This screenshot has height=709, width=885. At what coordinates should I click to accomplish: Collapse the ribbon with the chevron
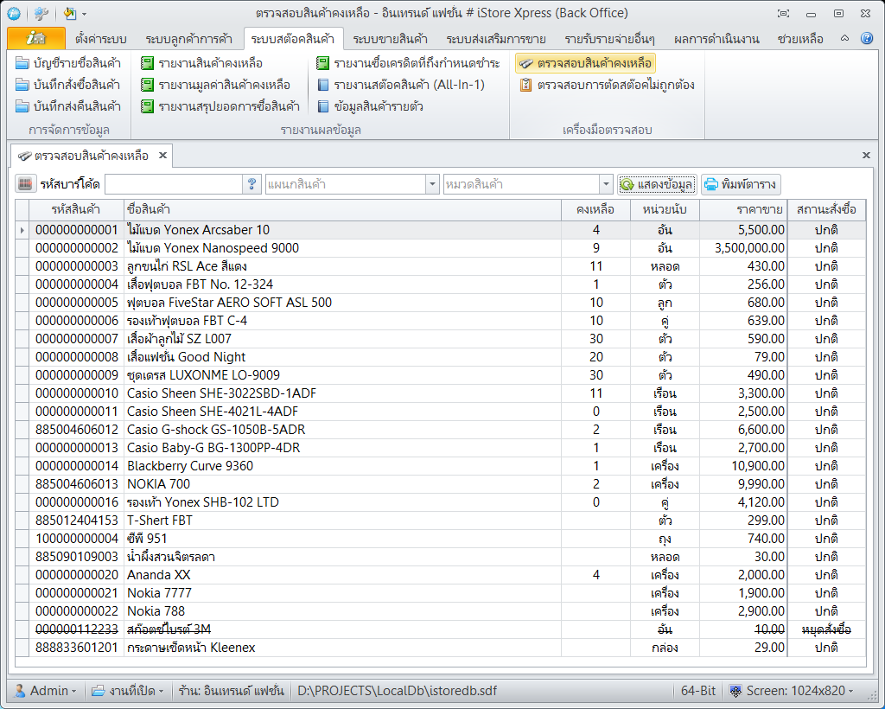pos(844,38)
